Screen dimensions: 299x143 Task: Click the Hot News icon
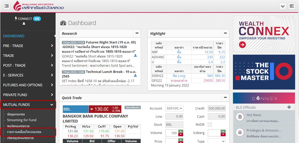pyautogui.click(x=240, y=117)
